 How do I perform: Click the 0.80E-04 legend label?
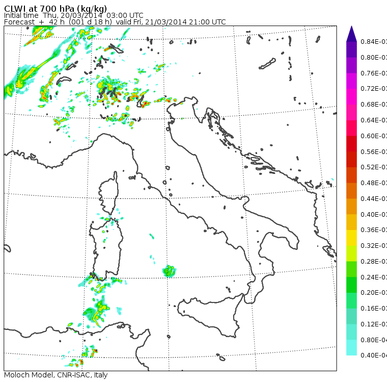tap(374, 340)
